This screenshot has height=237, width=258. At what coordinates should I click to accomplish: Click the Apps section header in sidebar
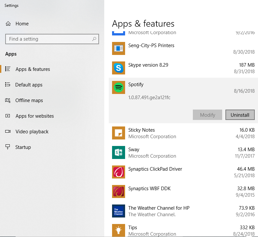(x=11, y=54)
